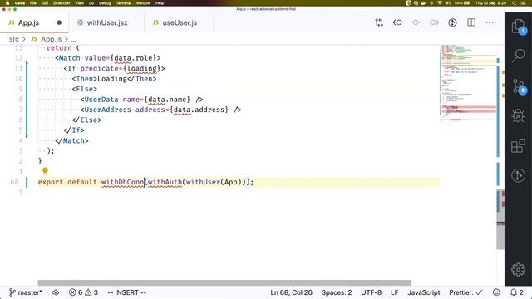Image resolution: width=532 pixels, height=299 pixels.
Task: Open the Window menu
Action: 143,3
